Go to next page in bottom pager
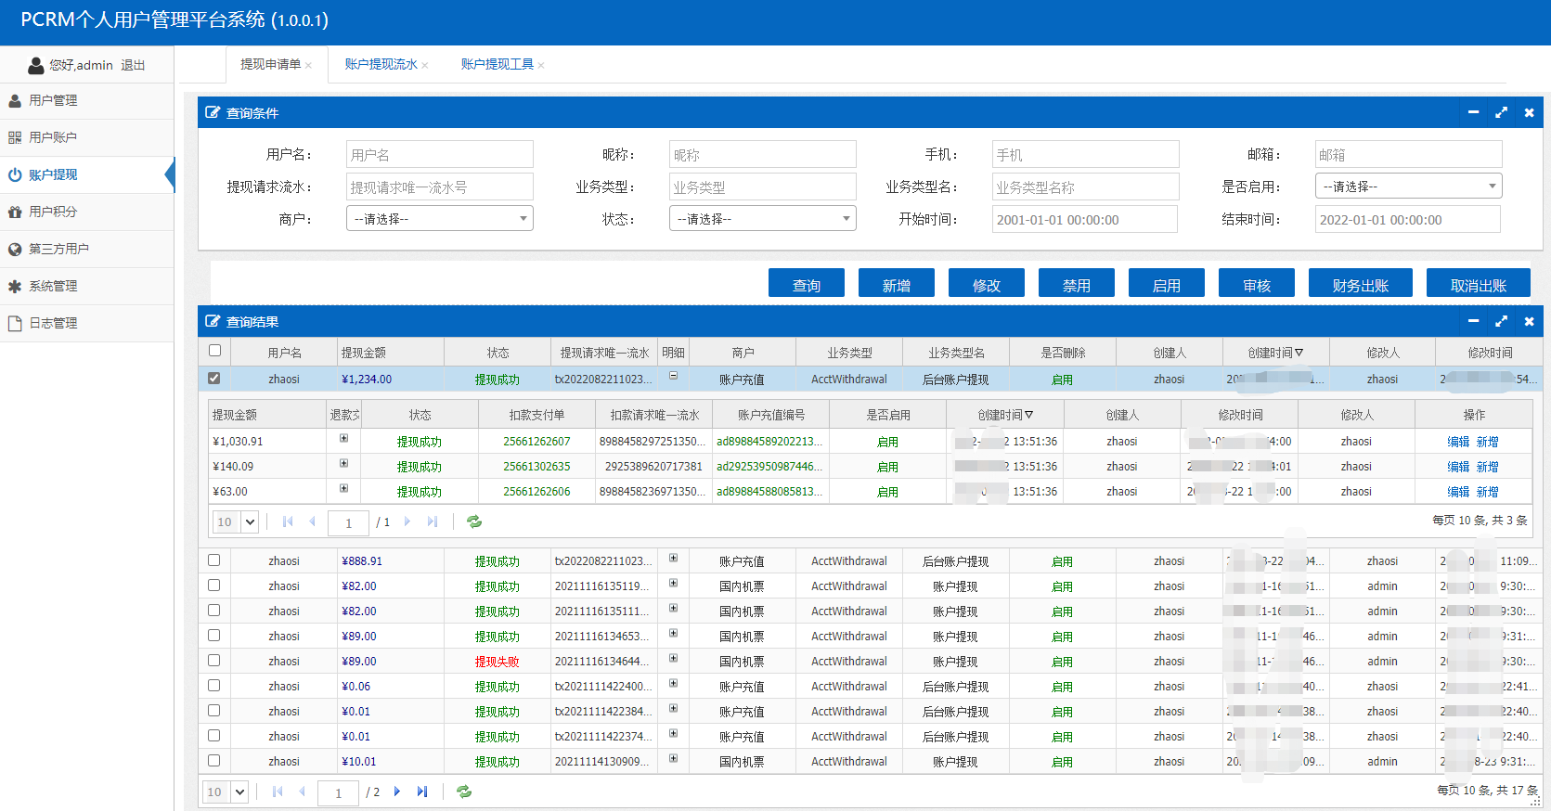The image size is (1551, 811). click(x=397, y=792)
